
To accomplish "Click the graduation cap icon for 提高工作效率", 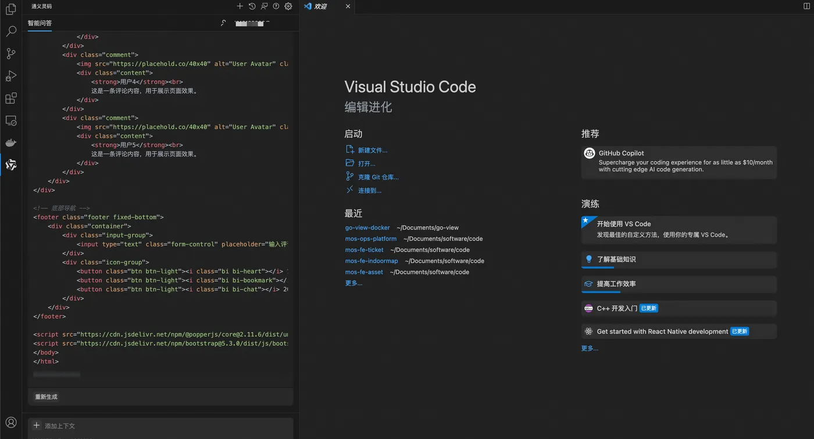I will [589, 284].
